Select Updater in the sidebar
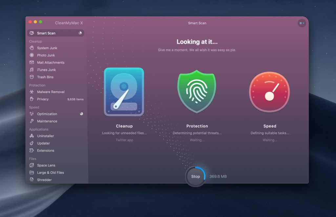This screenshot has height=217, width=336. 56,143
